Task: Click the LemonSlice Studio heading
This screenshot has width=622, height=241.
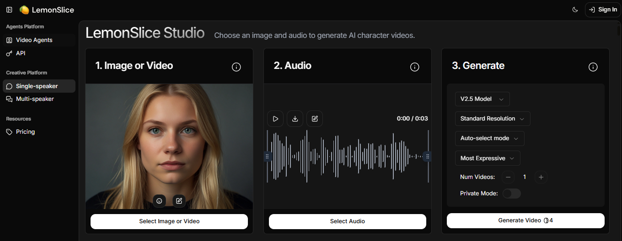Action: click(x=145, y=33)
